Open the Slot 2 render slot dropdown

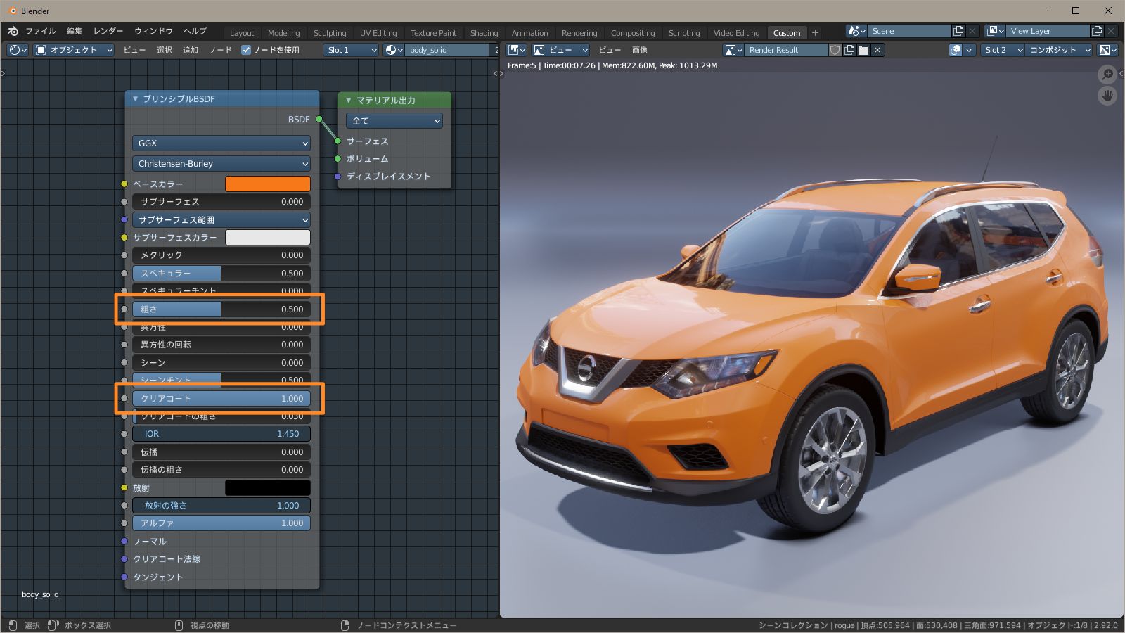1003,50
